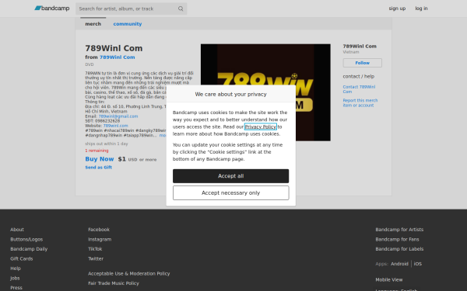The height and width of the screenshot is (291, 467).
Task: Open Gift Cards footer link
Action: (x=22, y=258)
